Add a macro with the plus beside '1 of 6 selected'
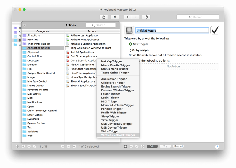Image resolution: width=236 pixels, height=168 pixels. [63, 146]
